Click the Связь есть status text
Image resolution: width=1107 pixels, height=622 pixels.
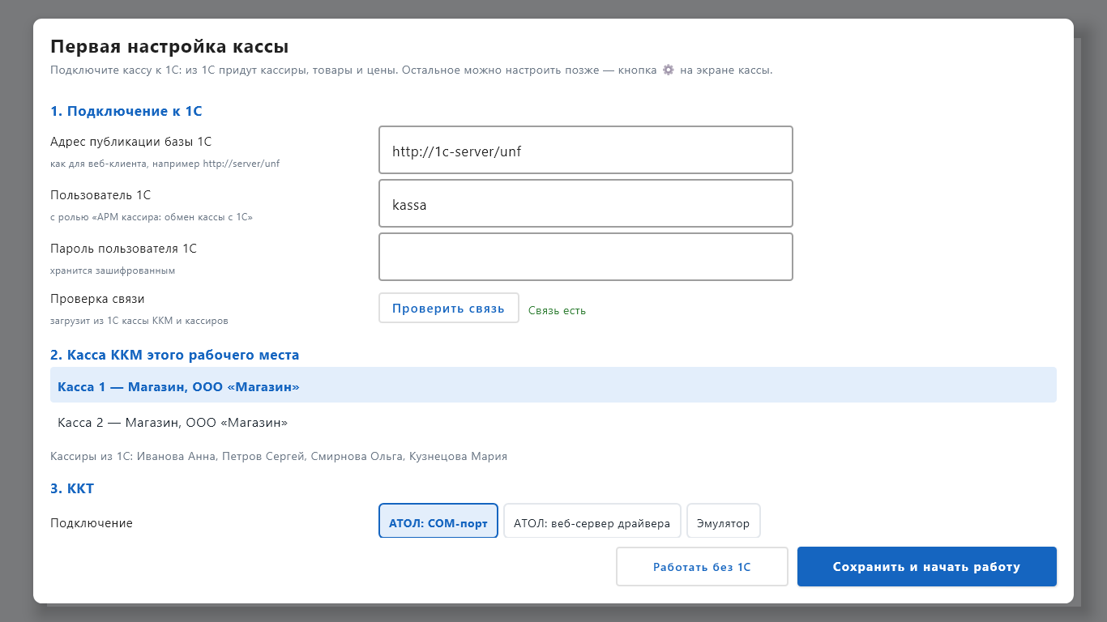(557, 310)
